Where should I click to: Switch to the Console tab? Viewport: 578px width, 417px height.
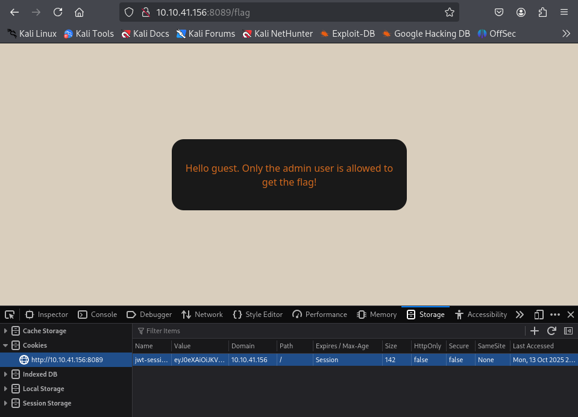(98, 315)
